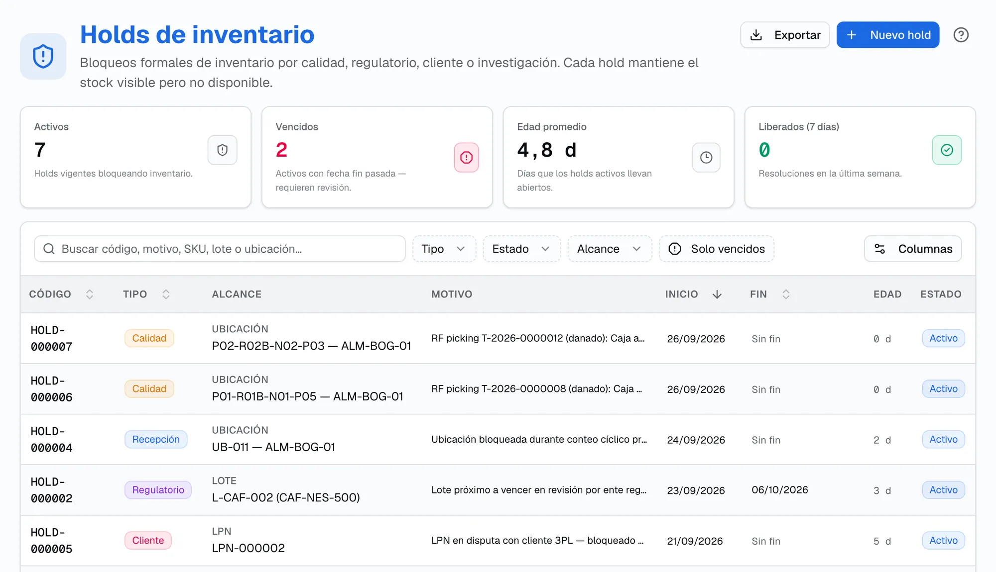Click lot L-CAF-002 (CAF-NES-500)
This screenshot has width=996, height=572.
tap(286, 497)
